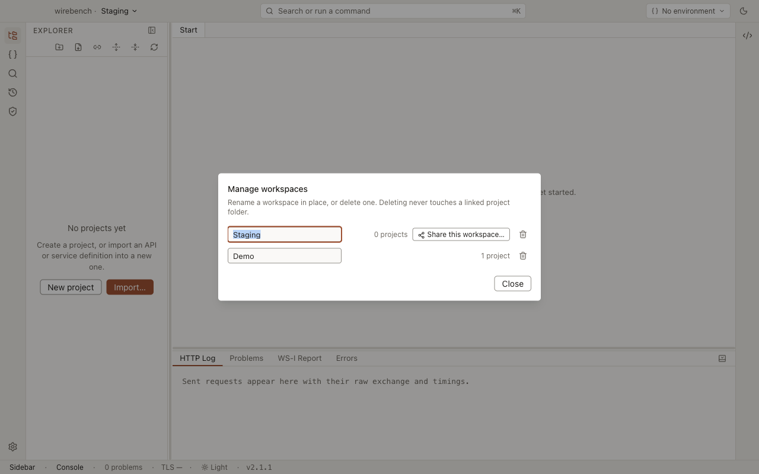Toggle Console from the status bar

(70, 467)
